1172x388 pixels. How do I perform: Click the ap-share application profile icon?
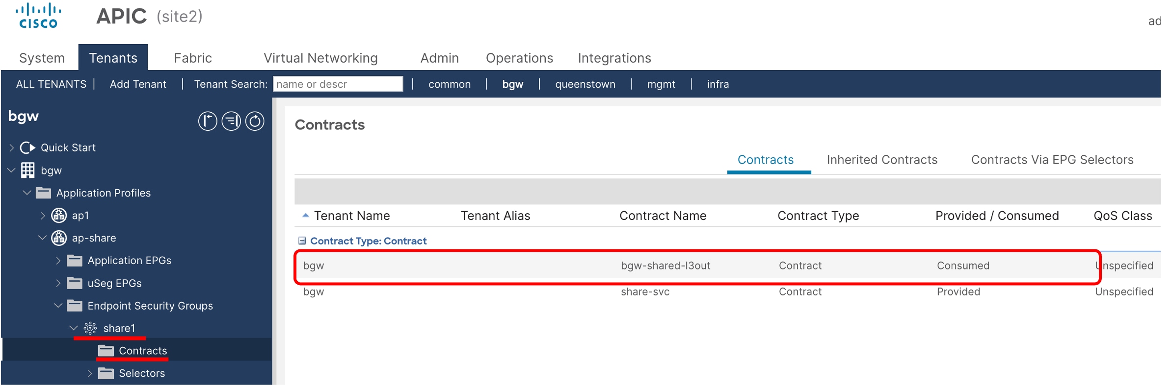59,238
